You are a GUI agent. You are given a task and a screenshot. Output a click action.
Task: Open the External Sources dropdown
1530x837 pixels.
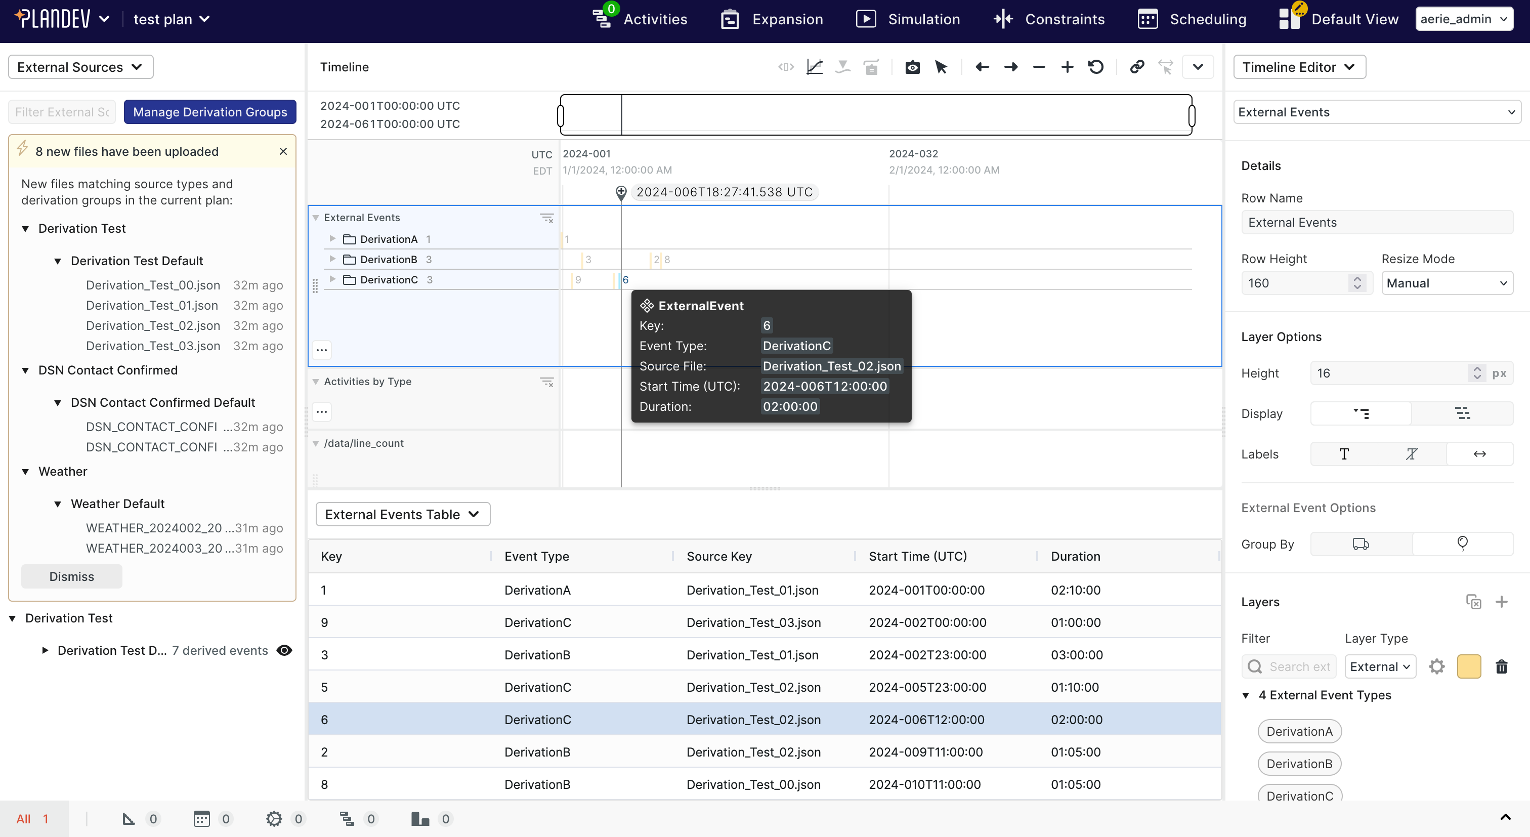[80, 66]
